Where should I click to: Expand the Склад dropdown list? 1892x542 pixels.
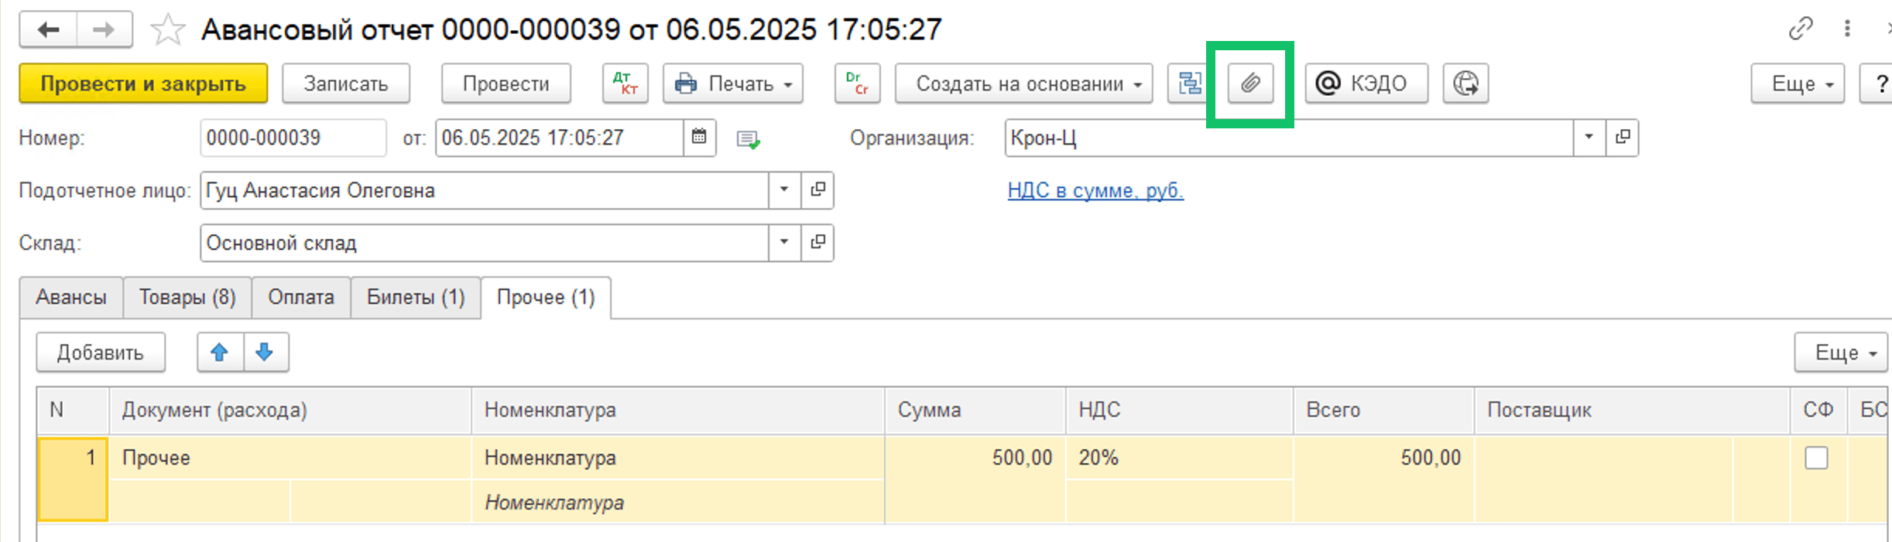(x=784, y=243)
